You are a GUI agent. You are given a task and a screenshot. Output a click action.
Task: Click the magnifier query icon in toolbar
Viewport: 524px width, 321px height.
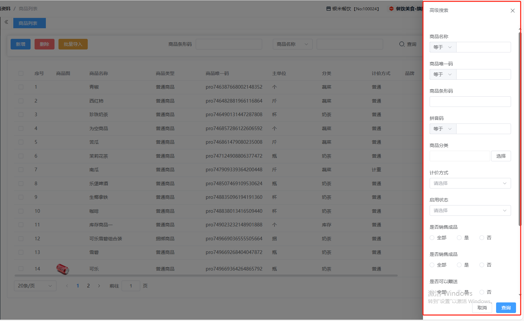coord(402,44)
